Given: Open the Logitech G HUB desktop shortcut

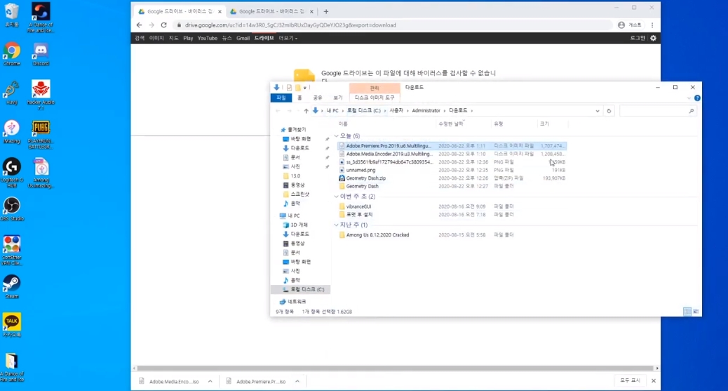Looking at the screenshot, I should (x=12, y=173).
